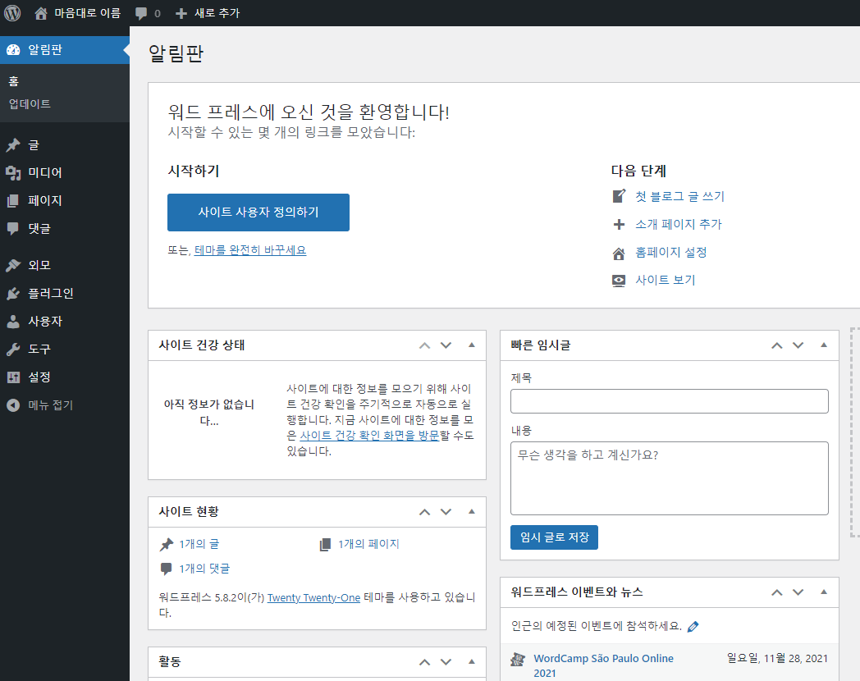860x681 pixels.
Task: Click the 플러그인 plug icon
Action: [x=13, y=294]
